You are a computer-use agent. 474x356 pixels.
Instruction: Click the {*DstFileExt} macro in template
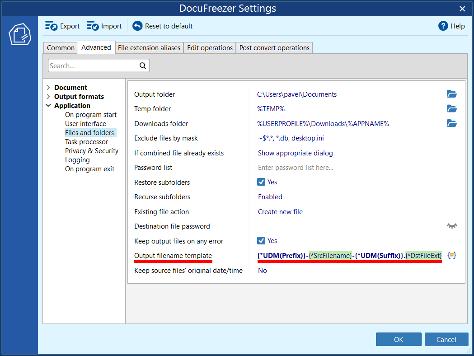(x=423, y=255)
